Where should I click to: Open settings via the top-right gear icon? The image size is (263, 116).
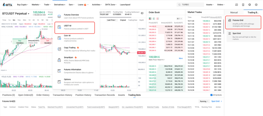[x=256, y=5]
